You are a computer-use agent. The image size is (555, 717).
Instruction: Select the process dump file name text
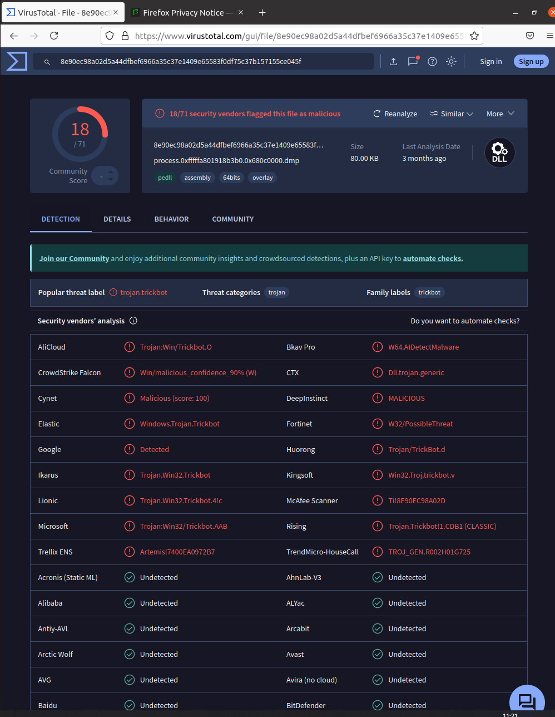point(226,160)
